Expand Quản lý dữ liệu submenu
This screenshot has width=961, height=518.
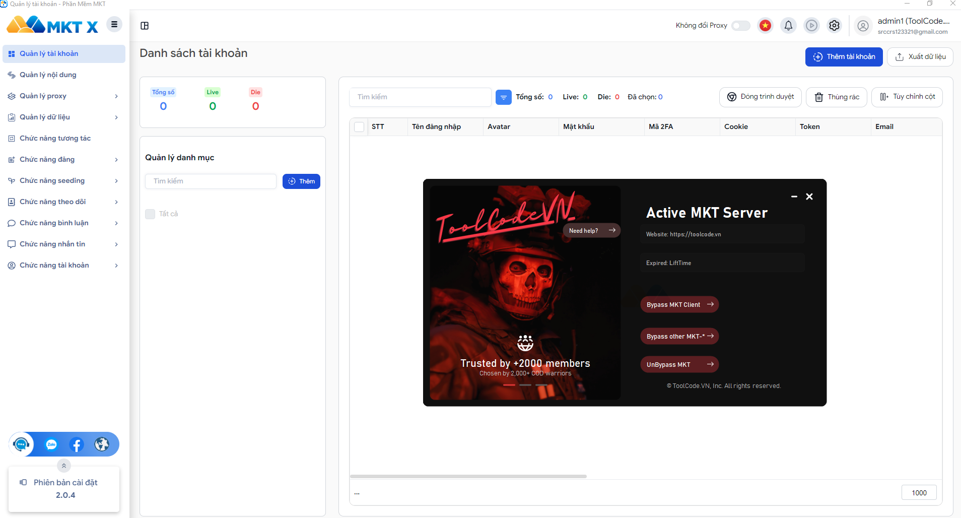(x=116, y=117)
